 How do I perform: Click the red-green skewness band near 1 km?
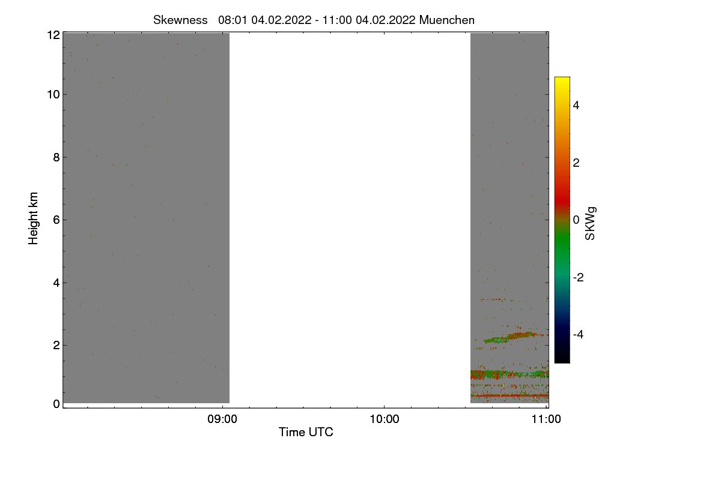coord(510,374)
